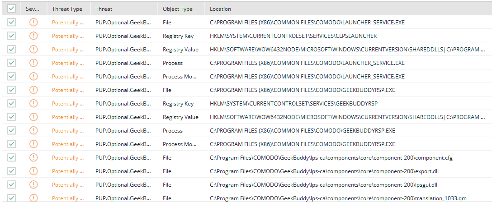This screenshot has height=202, width=492.
Task: Click 'Potentially ...' threat type in lpsgui.dll row
Action: coord(68,184)
